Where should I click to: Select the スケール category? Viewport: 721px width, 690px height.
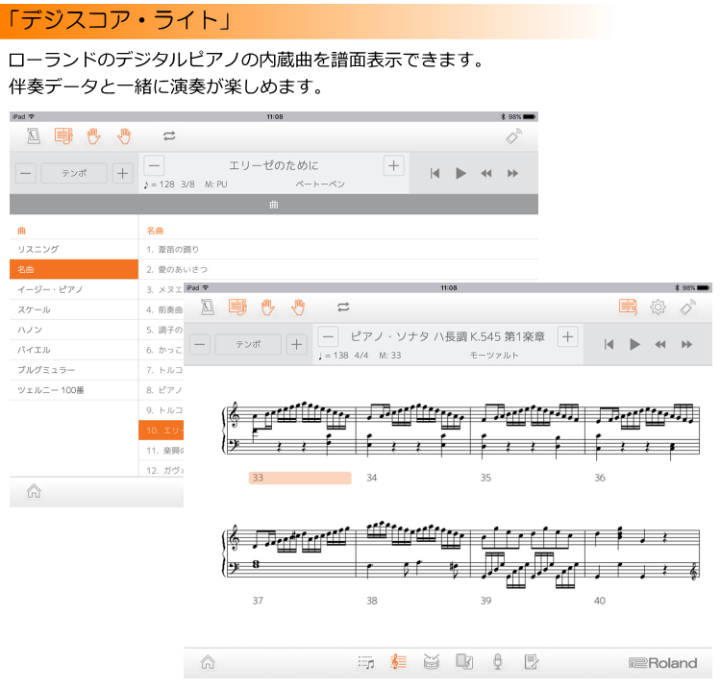74,309
